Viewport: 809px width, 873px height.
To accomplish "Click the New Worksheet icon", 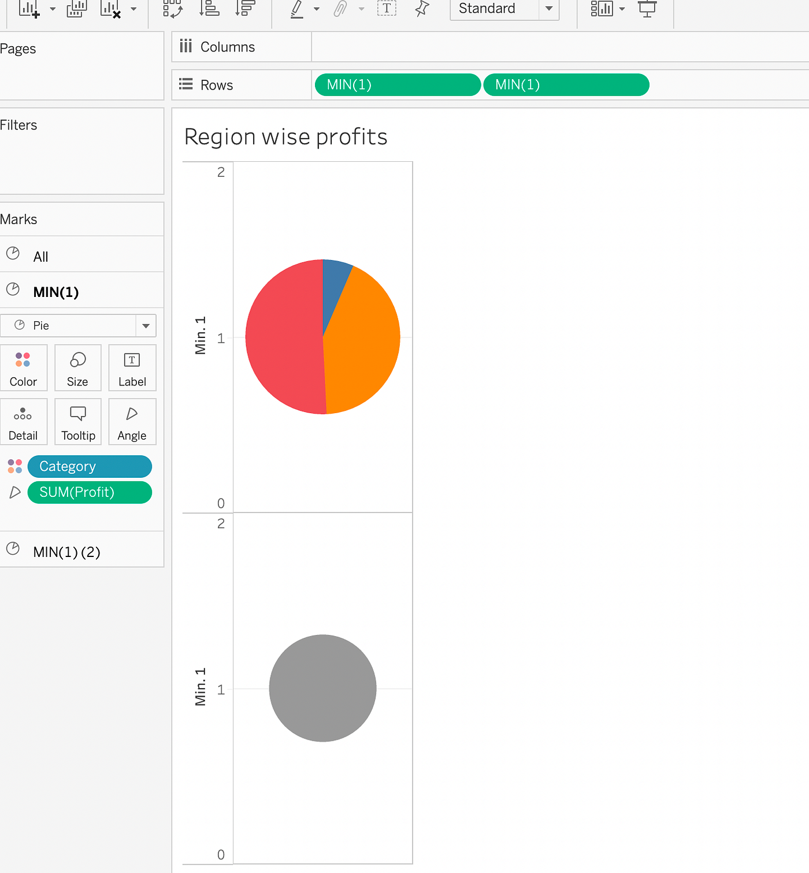I will [28, 9].
